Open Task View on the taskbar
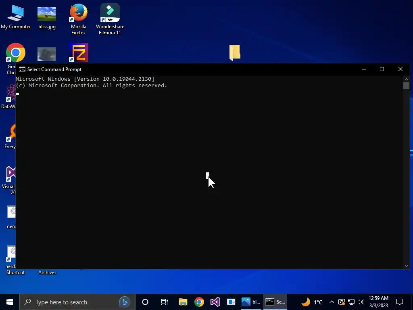413x310 pixels. (165, 302)
